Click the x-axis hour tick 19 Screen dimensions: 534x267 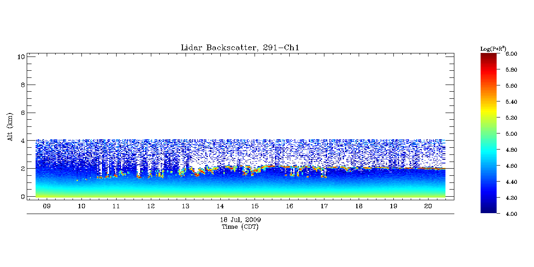point(394,206)
